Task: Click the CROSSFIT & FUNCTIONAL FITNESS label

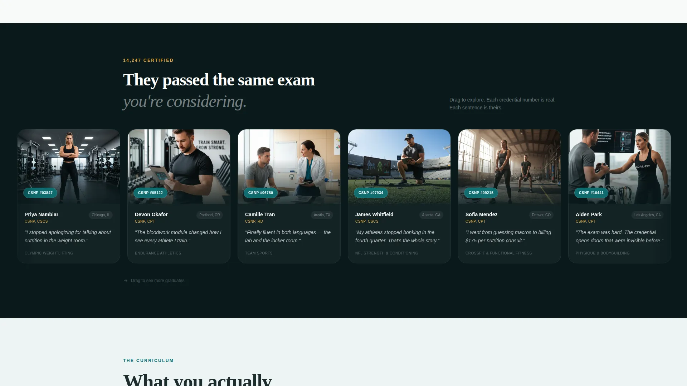Action: coord(498,253)
